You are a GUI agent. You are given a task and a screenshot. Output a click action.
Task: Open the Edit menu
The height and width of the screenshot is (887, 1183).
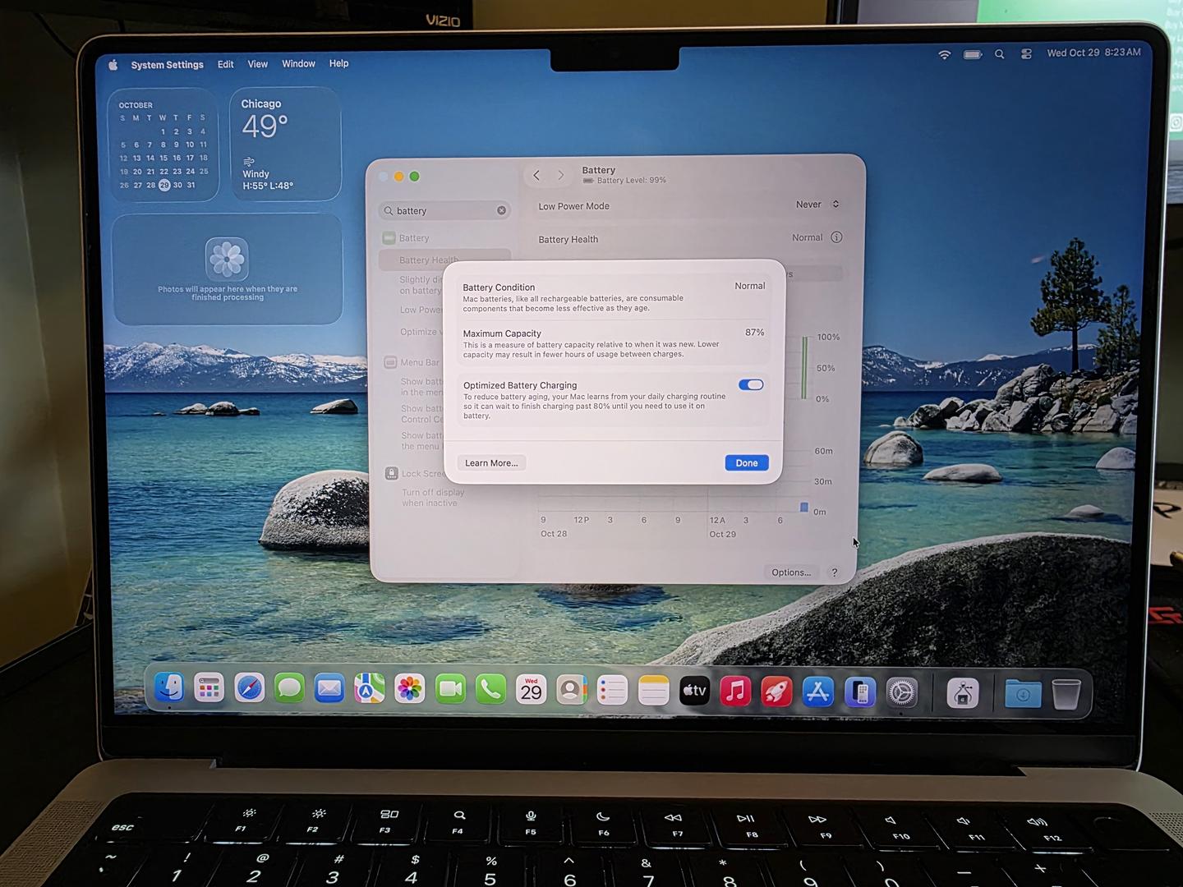pyautogui.click(x=225, y=64)
